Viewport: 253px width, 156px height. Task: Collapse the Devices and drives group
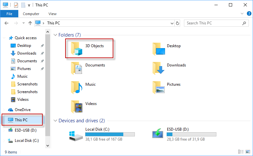coord(55,121)
